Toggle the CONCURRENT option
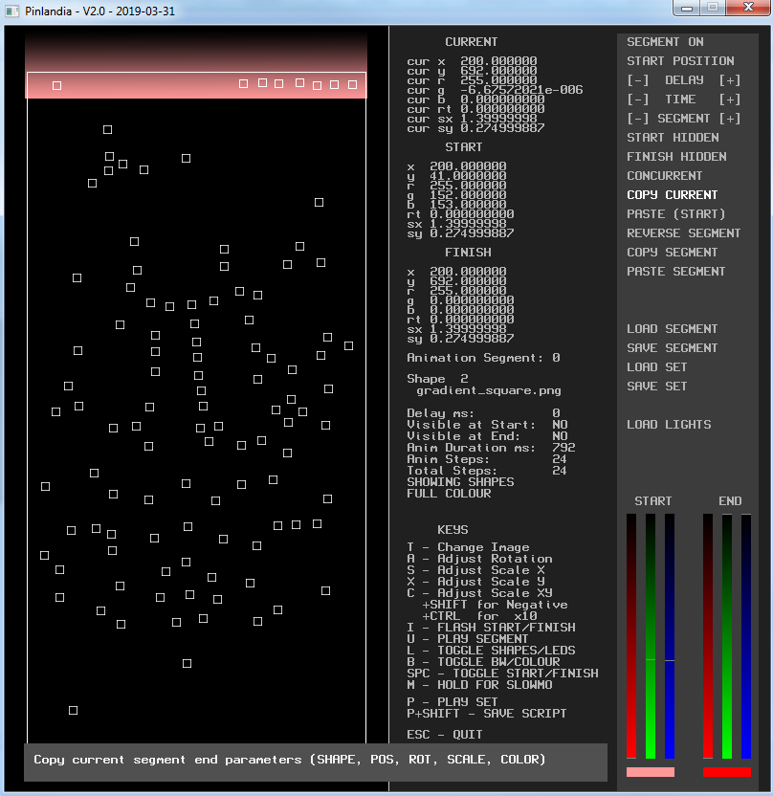 click(665, 176)
